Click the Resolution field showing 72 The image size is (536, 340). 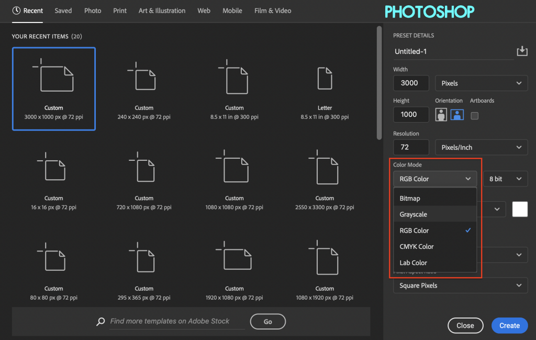pyautogui.click(x=411, y=147)
